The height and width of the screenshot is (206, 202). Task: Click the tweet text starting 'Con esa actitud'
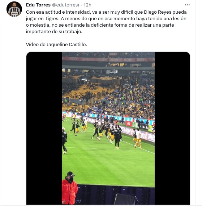pos(106,22)
